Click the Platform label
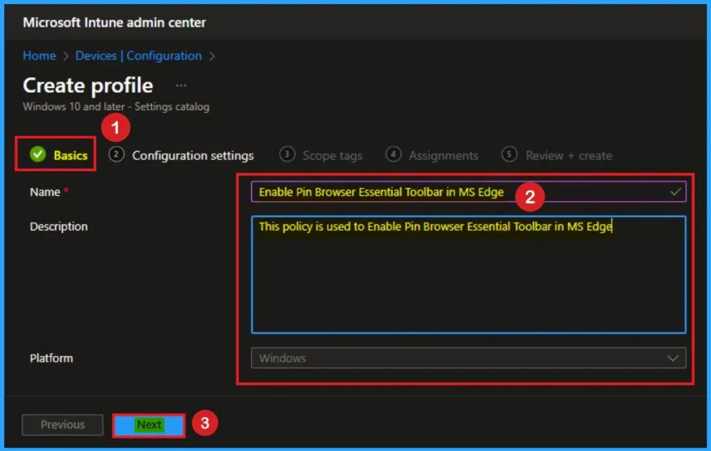The image size is (711, 451). click(51, 358)
